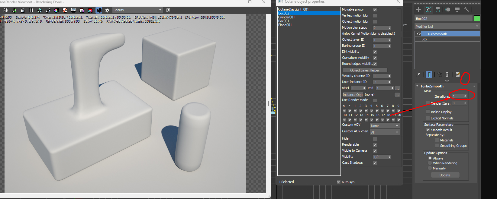
Task: Select Plane001 in object list
Action: point(285,25)
